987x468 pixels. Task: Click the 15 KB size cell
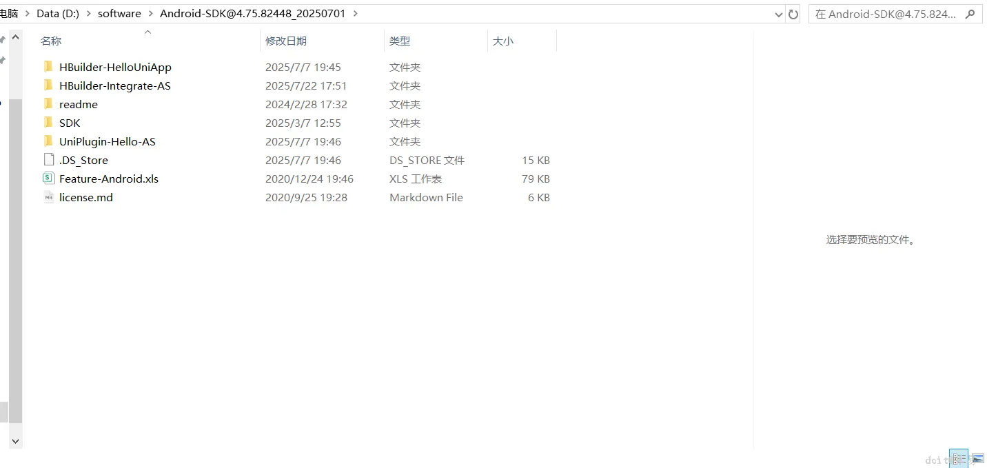pyautogui.click(x=536, y=160)
